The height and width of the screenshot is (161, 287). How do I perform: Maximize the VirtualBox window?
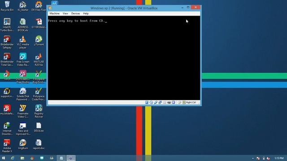tap(188, 8)
